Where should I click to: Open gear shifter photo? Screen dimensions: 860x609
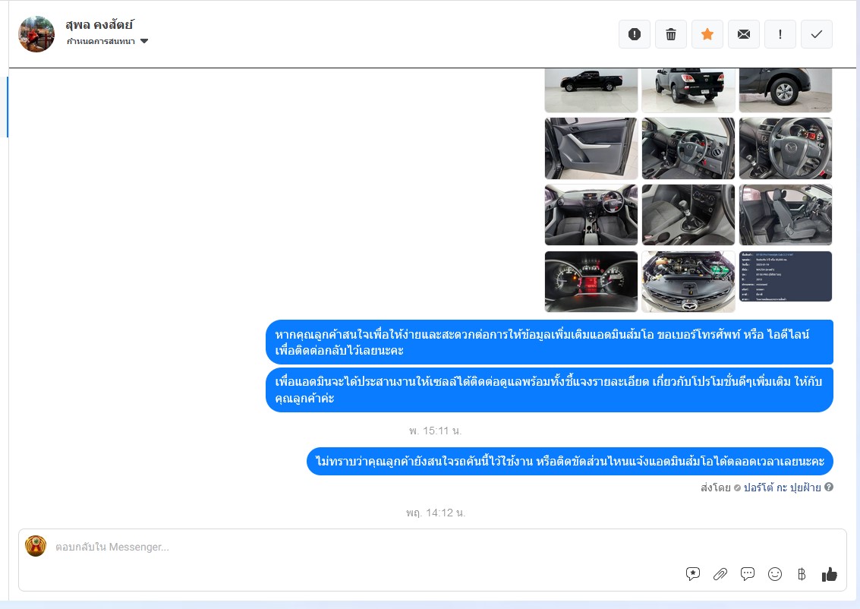pyautogui.click(x=688, y=215)
